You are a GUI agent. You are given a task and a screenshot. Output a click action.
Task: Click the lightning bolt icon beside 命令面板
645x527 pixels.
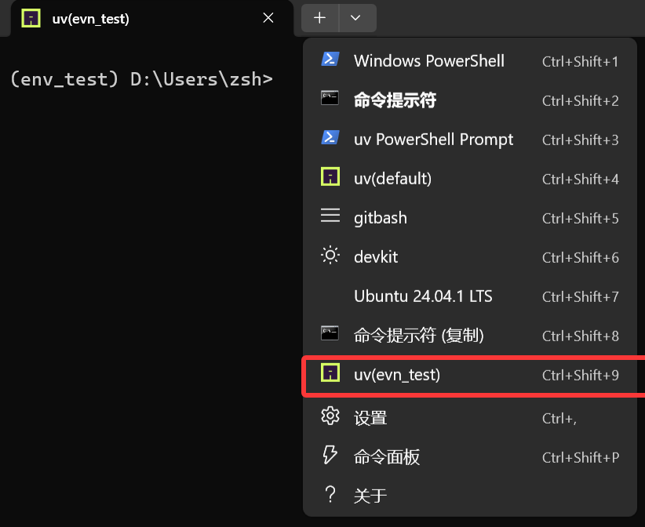tap(330, 455)
